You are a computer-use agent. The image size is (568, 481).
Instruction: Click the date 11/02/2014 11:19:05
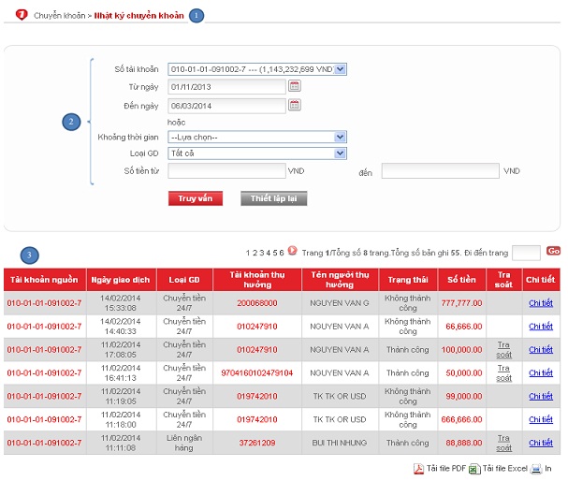121,396
